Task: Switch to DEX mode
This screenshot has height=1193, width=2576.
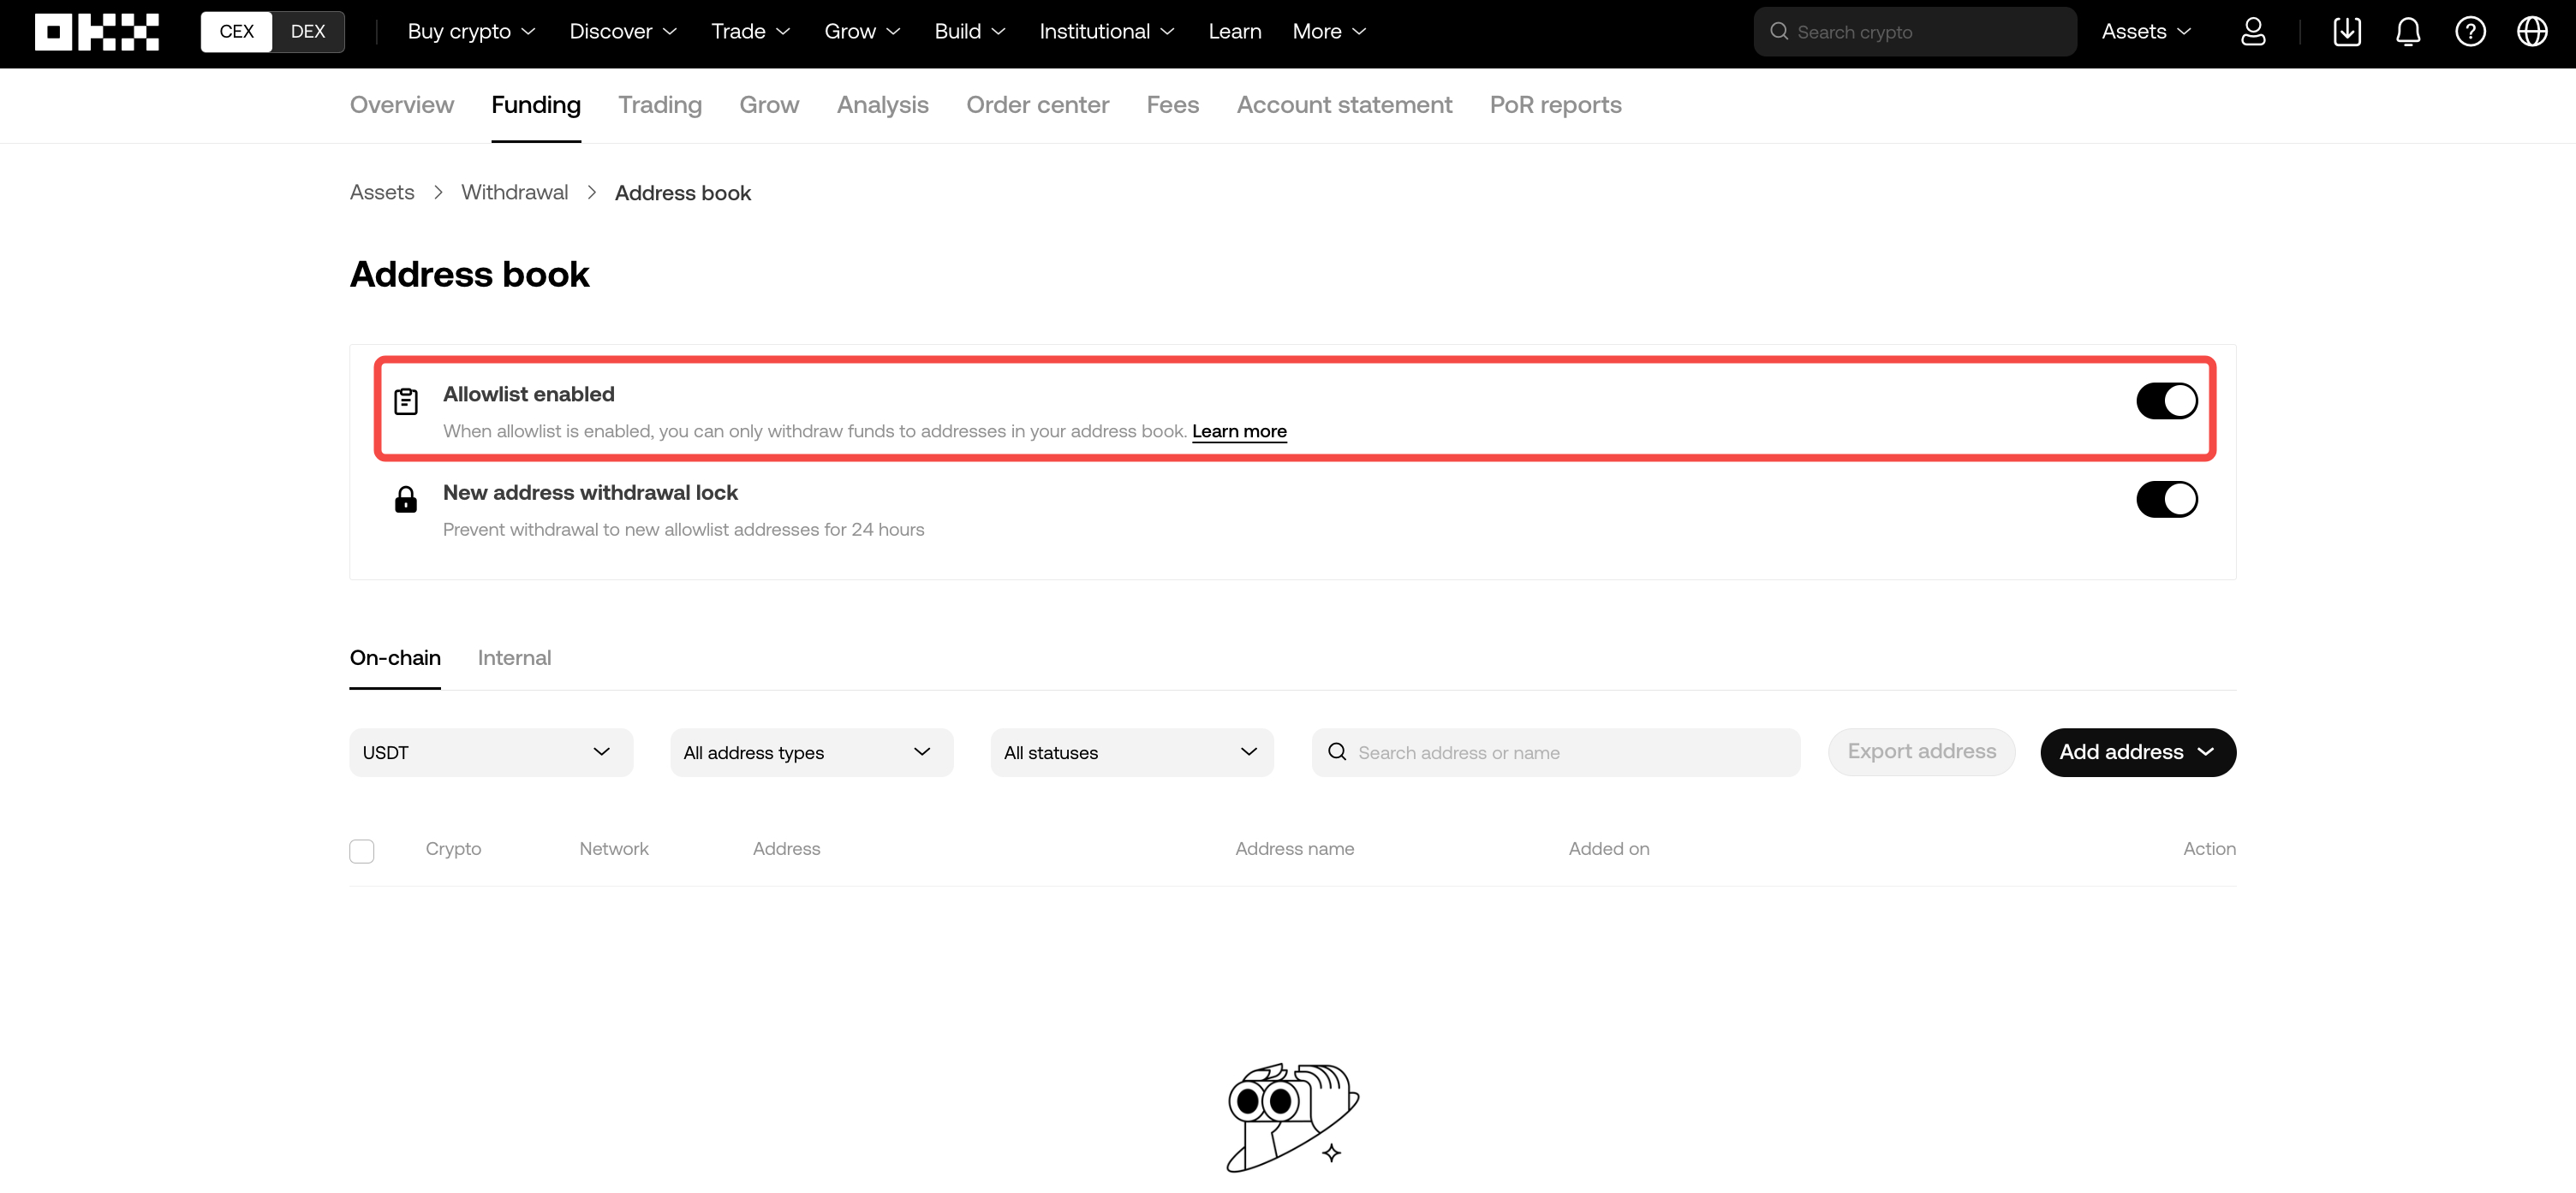Action: 308,32
